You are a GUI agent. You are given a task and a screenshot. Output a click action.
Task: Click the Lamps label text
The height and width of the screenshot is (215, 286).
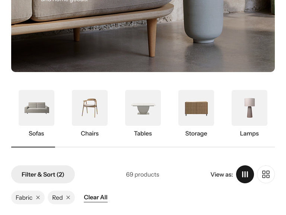pyautogui.click(x=250, y=134)
